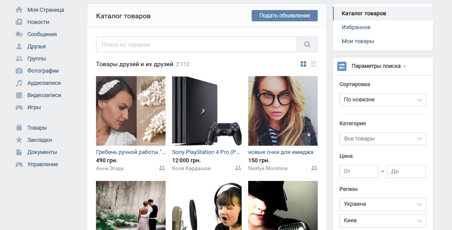Screen dimensions: 452x230
Task: Open the child with headphones photo
Action: click(x=207, y=205)
